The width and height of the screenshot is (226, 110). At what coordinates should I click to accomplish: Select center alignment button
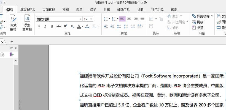point(129,19)
